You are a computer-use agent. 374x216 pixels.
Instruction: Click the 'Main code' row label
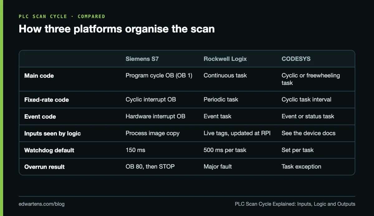coord(39,76)
